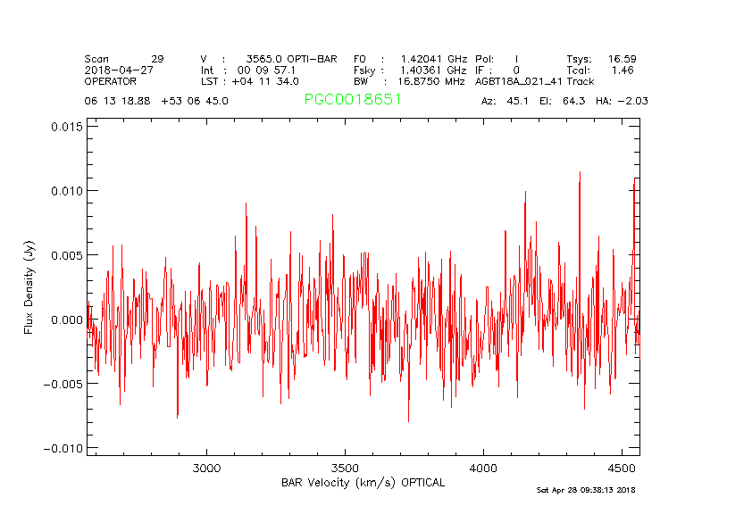The height and width of the screenshot is (531, 752).
Task: Select the BAR Velocity (km/s) OPTICAL axis label
Action: [363, 483]
